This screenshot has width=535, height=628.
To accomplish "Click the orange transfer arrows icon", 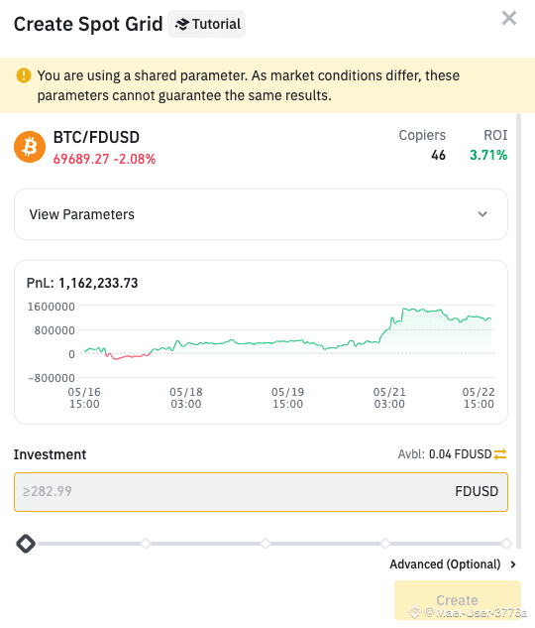I will point(500,454).
